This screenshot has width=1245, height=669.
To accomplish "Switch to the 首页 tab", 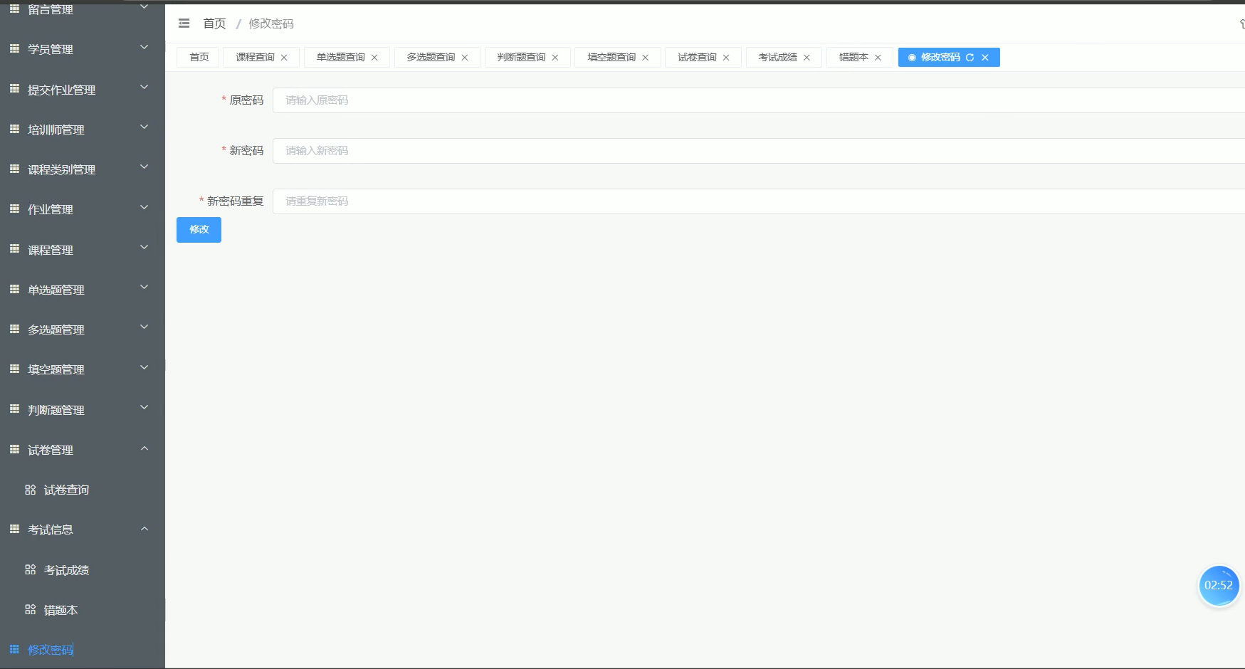I will pos(197,57).
